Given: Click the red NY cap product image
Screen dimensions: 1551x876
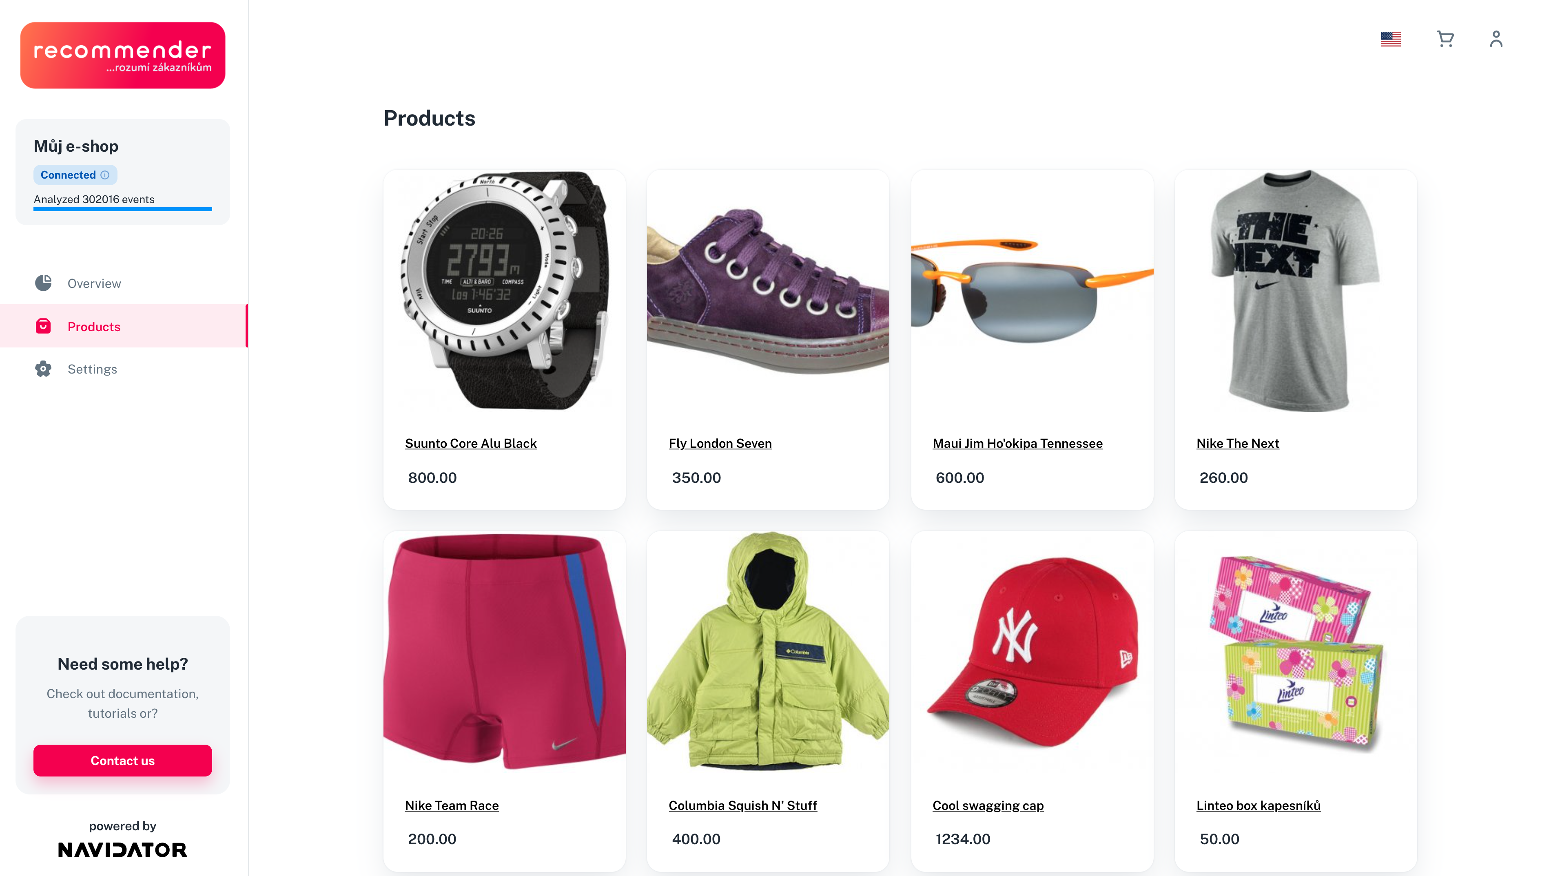Looking at the screenshot, I should (x=1032, y=652).
